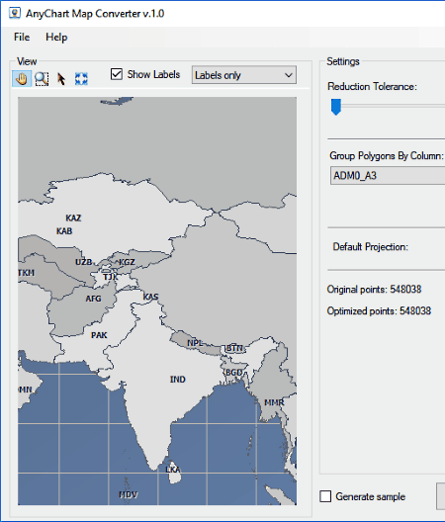Open the Help menu
Screen dimensions: 445x522
point(56,37)
